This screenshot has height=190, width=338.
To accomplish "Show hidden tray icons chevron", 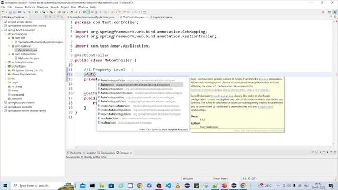I will [x=278, y=186].
